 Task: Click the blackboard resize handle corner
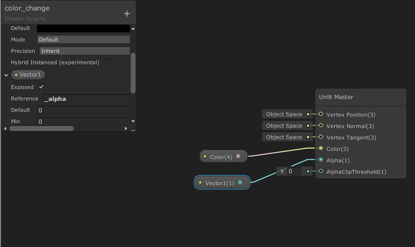tap(133, 129)
